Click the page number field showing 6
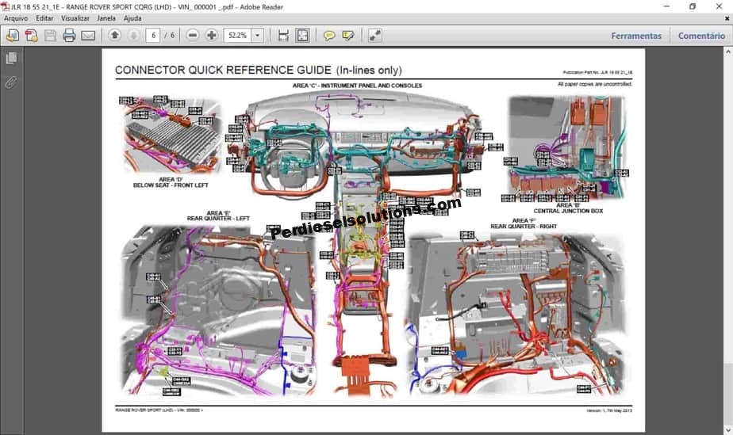Screen dimensions: 733x435 [153, 36]
